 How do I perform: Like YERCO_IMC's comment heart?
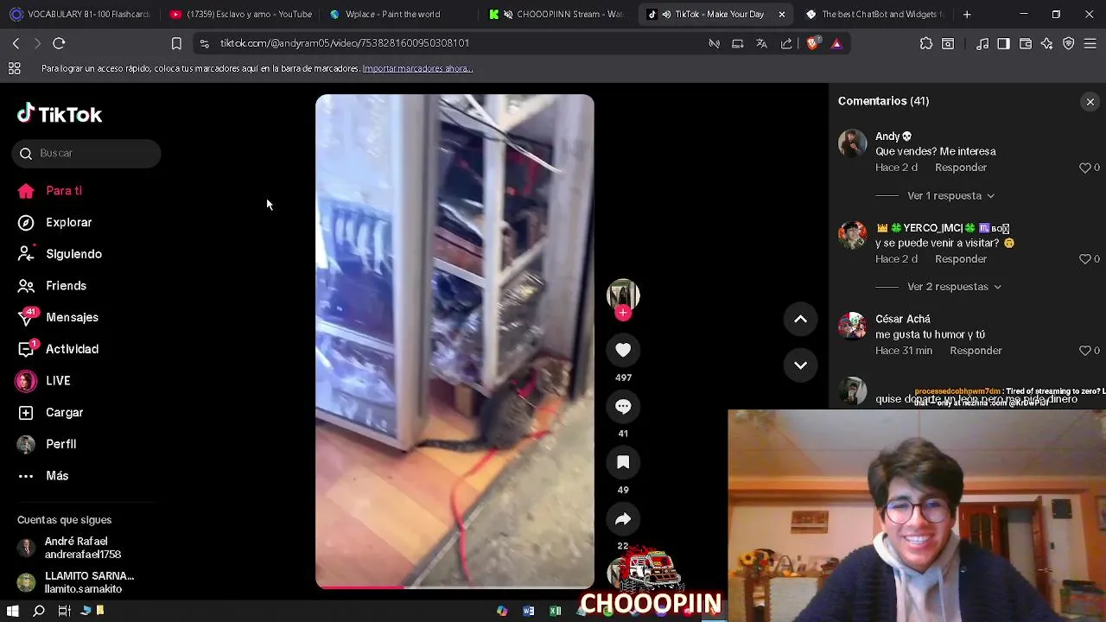point(1085,259)
